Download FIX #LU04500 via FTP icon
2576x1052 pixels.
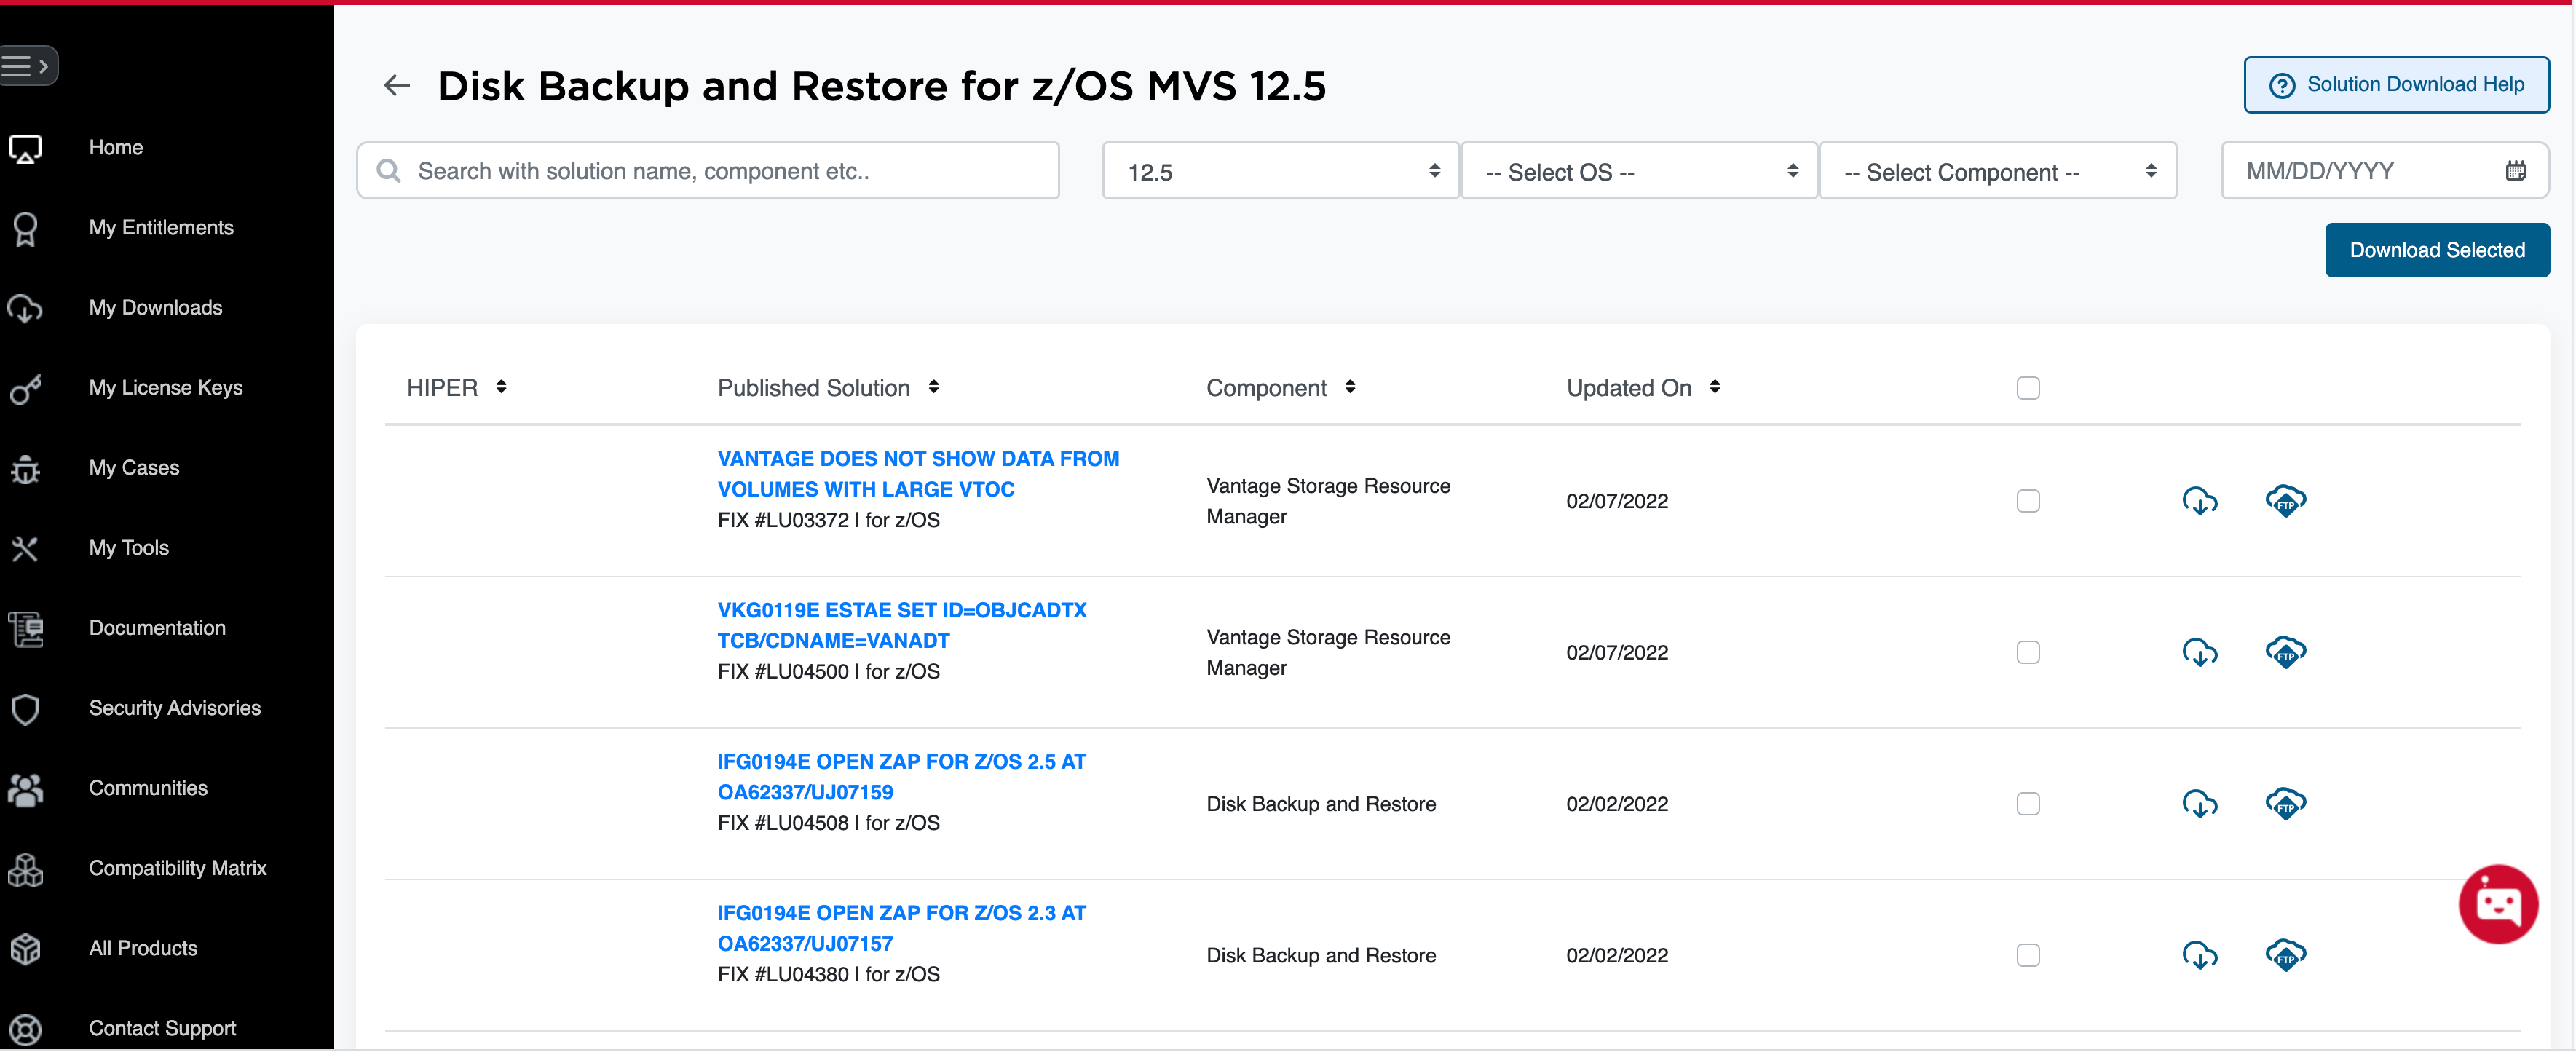[x=2285, y=652]
